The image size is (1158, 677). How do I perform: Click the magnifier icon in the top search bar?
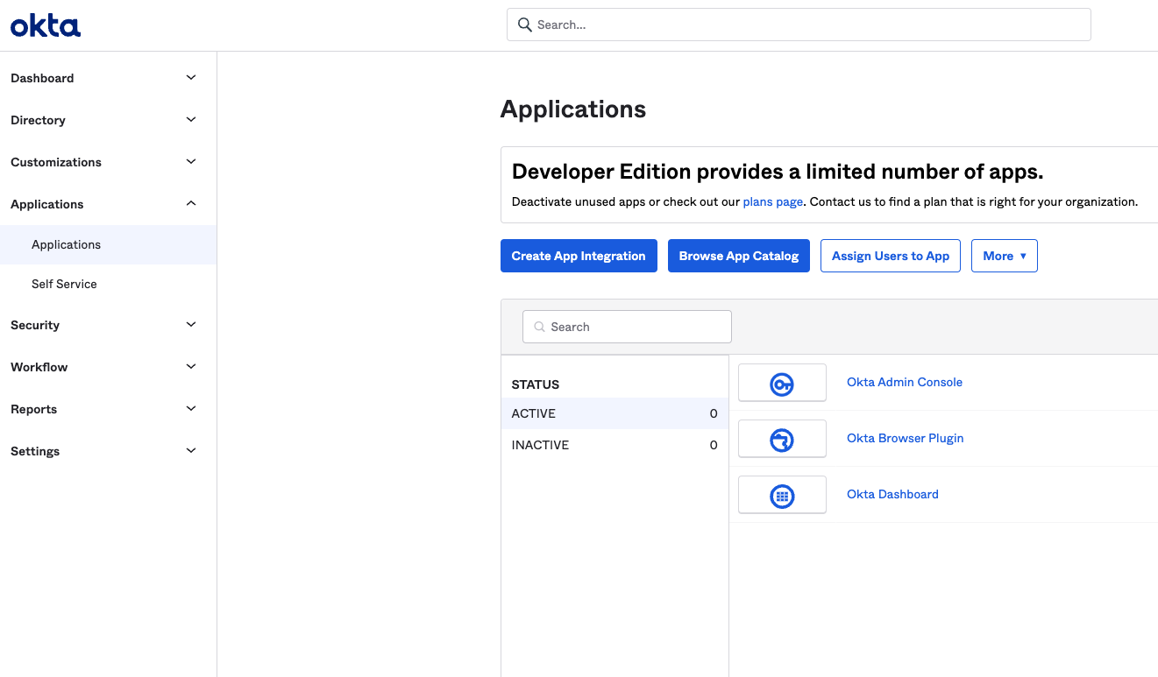click(x=524, y=25)
